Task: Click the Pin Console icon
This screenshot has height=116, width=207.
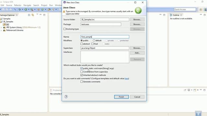Action: coord(185,90)
